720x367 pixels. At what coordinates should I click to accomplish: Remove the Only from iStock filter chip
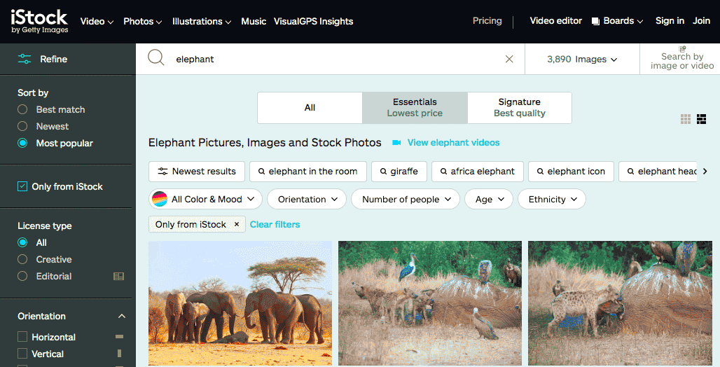pos(237,224)
